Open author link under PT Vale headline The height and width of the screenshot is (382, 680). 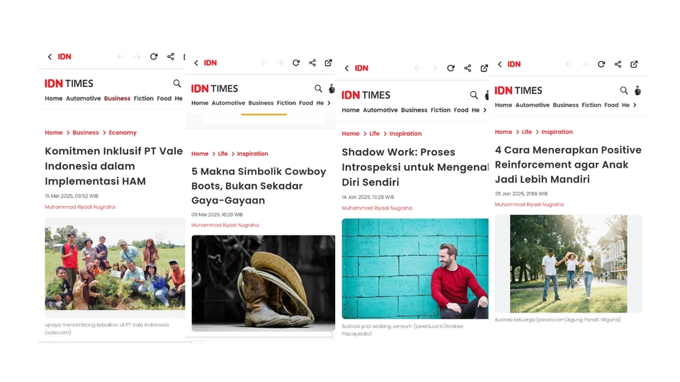(80, 207)
